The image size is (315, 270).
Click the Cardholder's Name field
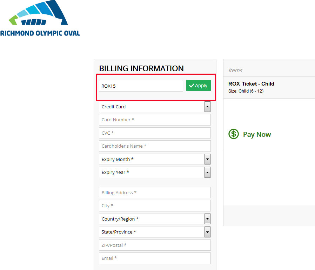(x=155, y=146)
